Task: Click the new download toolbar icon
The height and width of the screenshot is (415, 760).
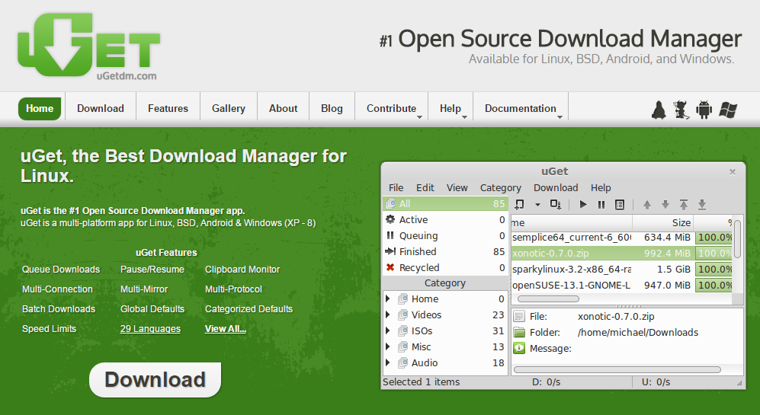Action: (520, 204)
